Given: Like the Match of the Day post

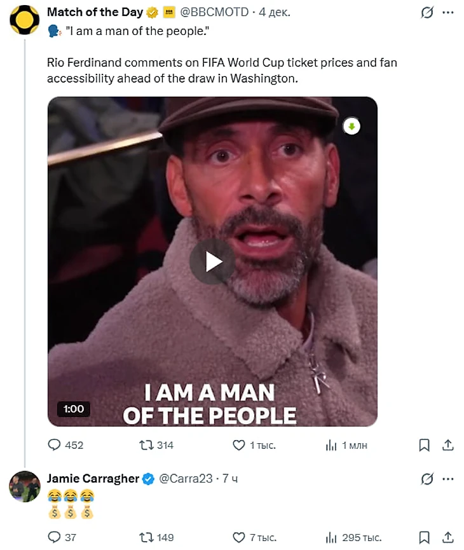Looking at the screenshot, I should 239,445.
